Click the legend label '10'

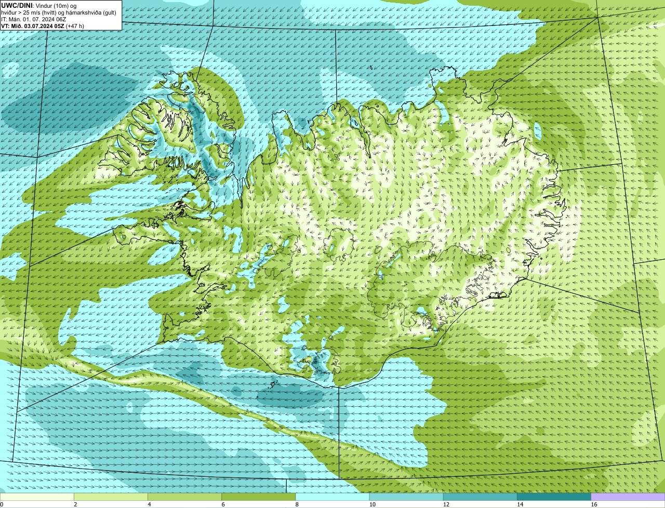[372, 504]
